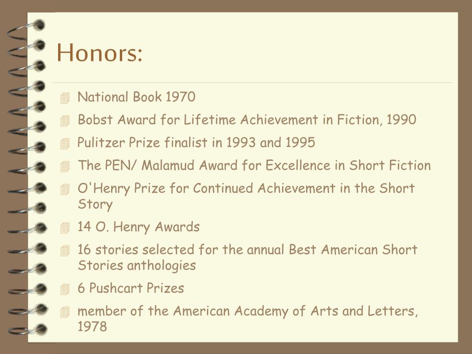Click the bullet icon next to 6 Pushcart Prizes
472x354 pixels.
[65, 289]
